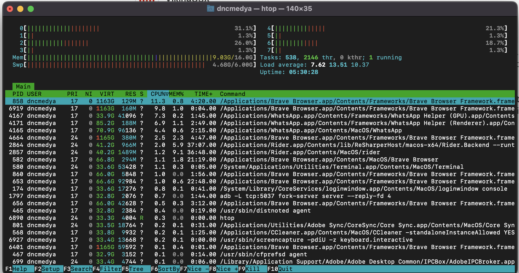Open F6 SortBy options
Viewport: 519px width, 273px height.
coord(165,269)
